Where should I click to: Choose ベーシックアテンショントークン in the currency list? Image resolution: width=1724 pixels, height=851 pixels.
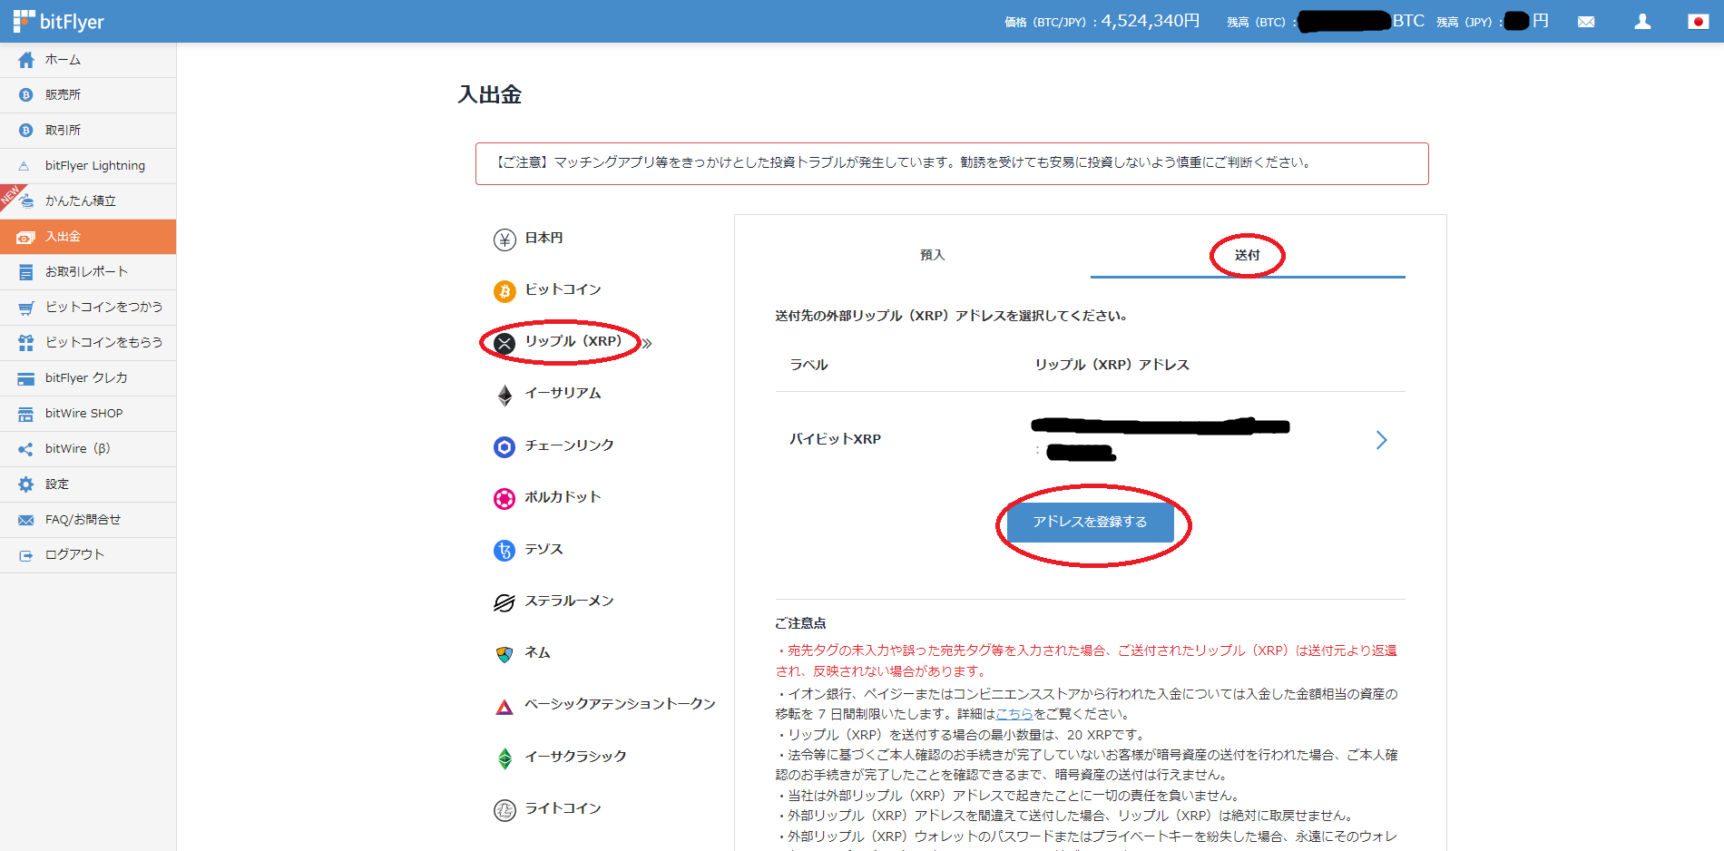pyautogui.click(x=621, y=705)
